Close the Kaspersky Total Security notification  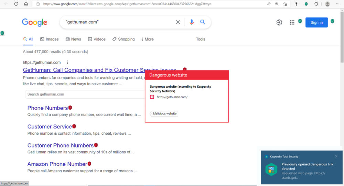pyautogui.click(x=336, y=156)
